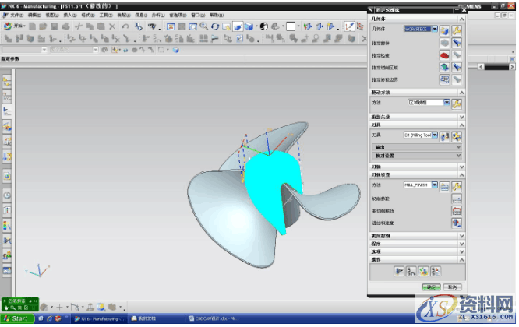The image size is (519, 327).
Task: Click the 指定检查 (specify check) red body icon
Action: (445, 55)
